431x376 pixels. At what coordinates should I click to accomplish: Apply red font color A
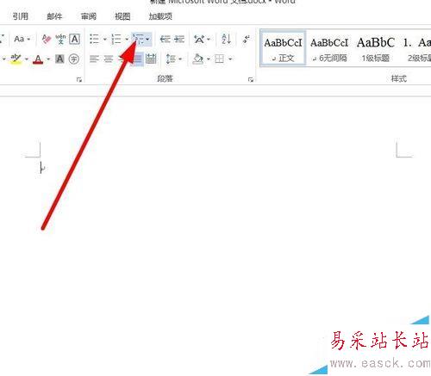(38, 59)
